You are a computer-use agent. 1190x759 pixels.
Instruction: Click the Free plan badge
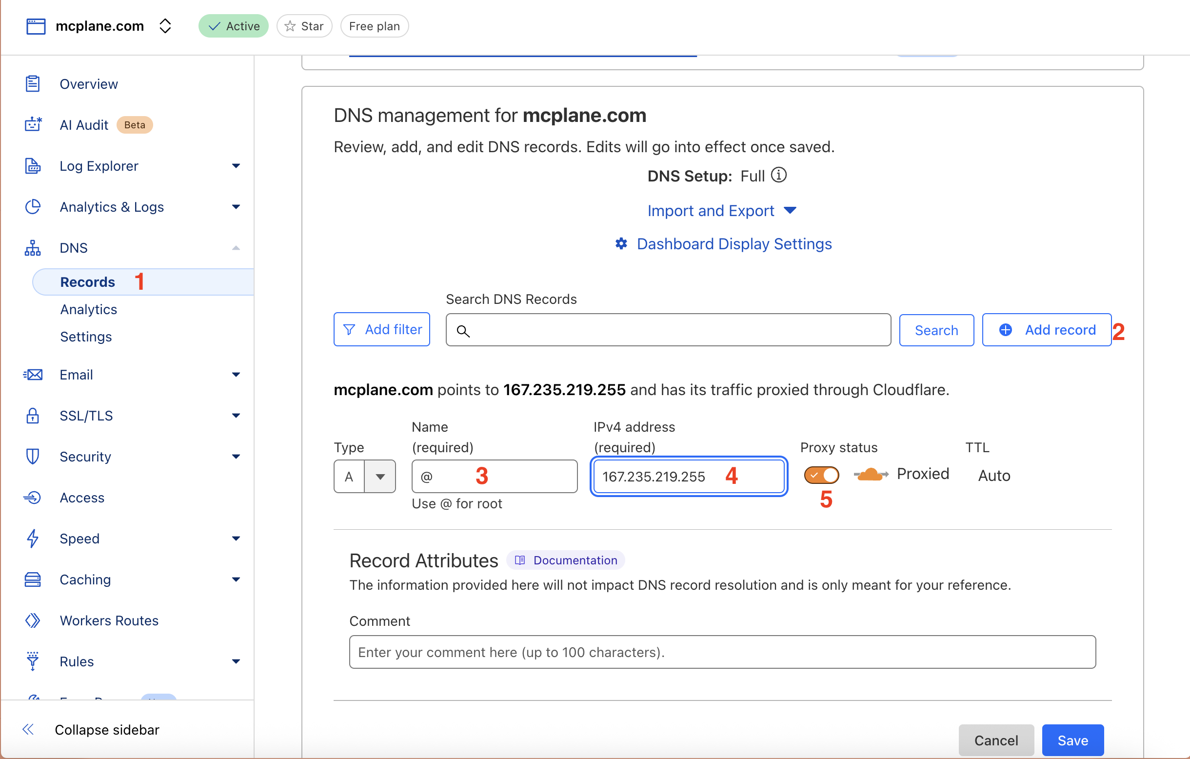click(375, 26)
